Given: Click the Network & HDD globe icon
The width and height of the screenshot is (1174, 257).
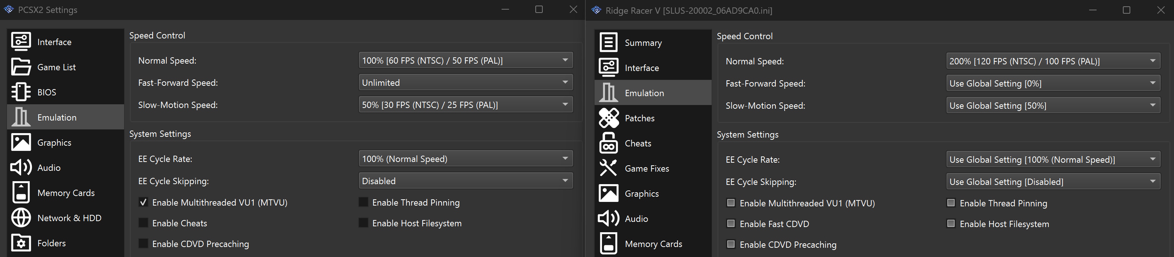Looking at the screenshot, I should click(x=21, y=218).
